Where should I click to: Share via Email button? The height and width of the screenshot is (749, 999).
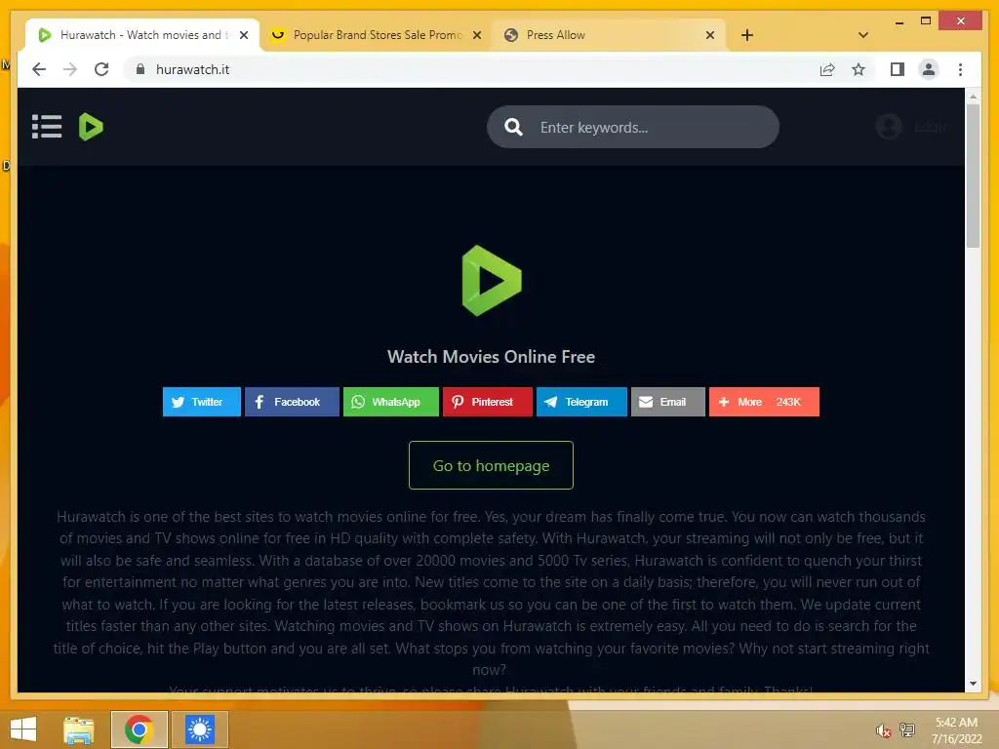pyautogui.click(x=667, y=402)
